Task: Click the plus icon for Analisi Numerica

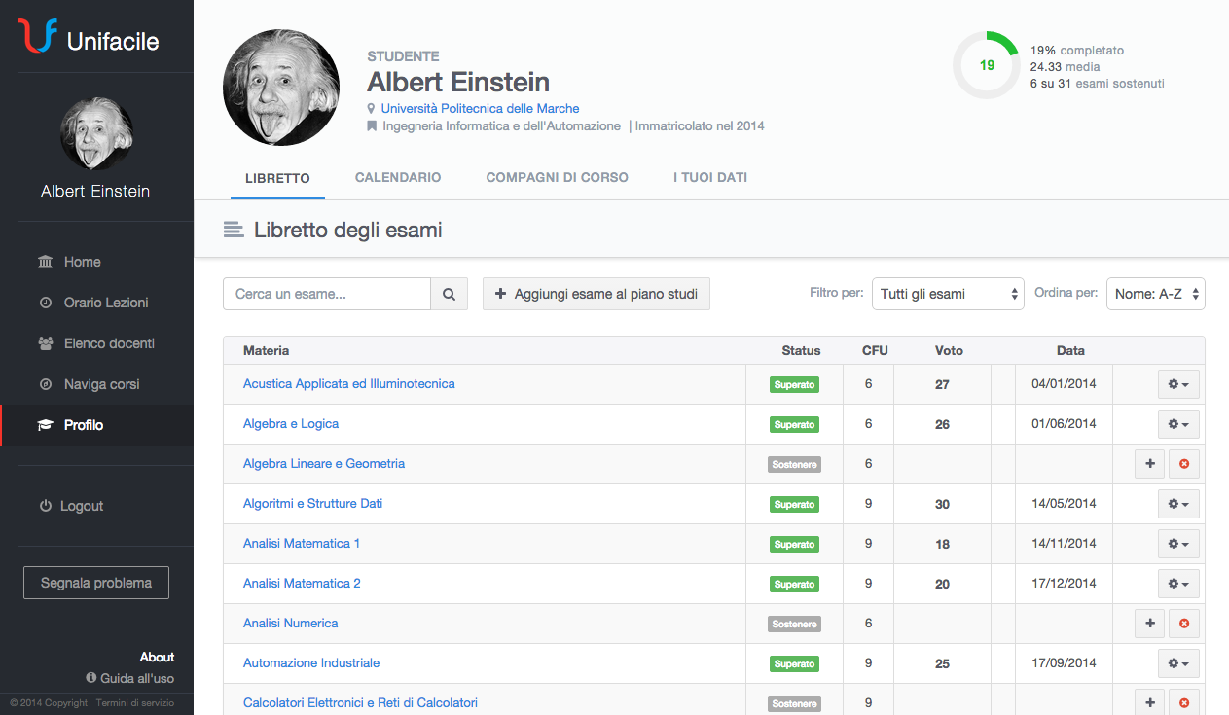Action: coord(1149,624)
